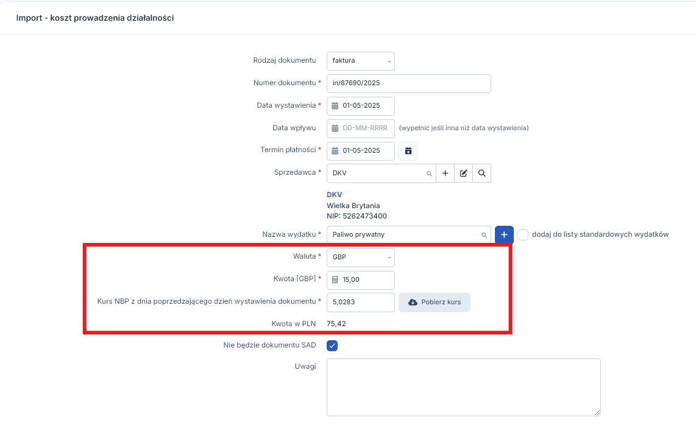This screenshot has width=696, height=426.
Task: Search sellers using magnifier button
Action: (x=481, y=173)
